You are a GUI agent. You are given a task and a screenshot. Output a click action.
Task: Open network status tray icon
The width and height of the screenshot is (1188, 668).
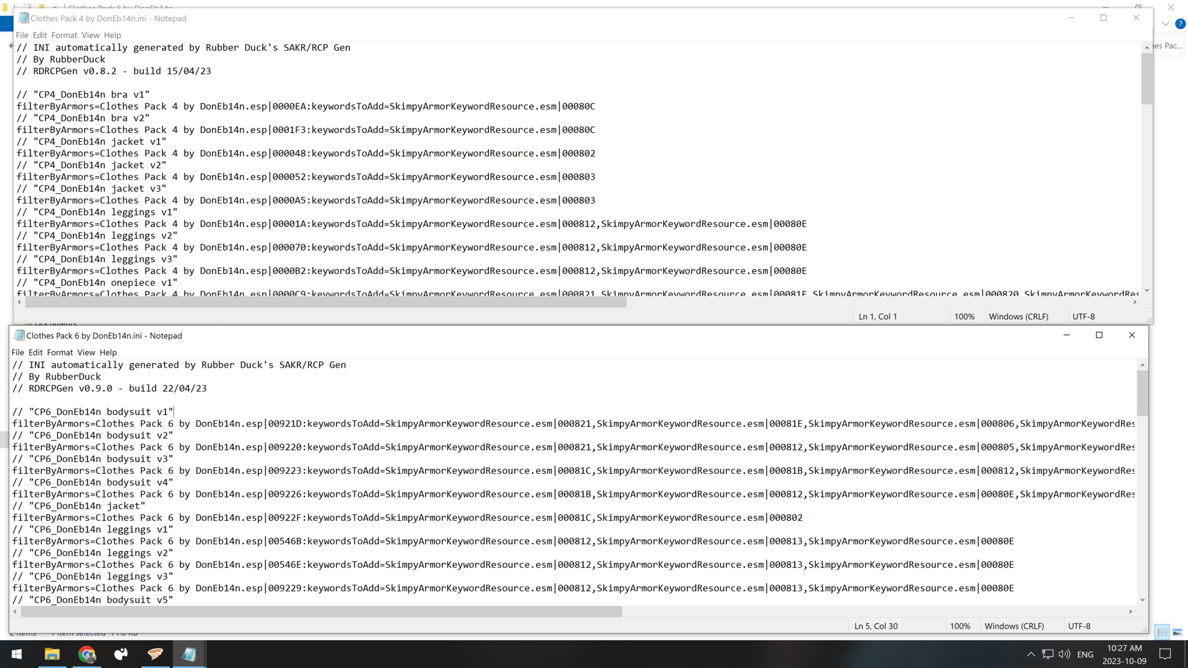pyautogui.click(x=1048, y=654)
